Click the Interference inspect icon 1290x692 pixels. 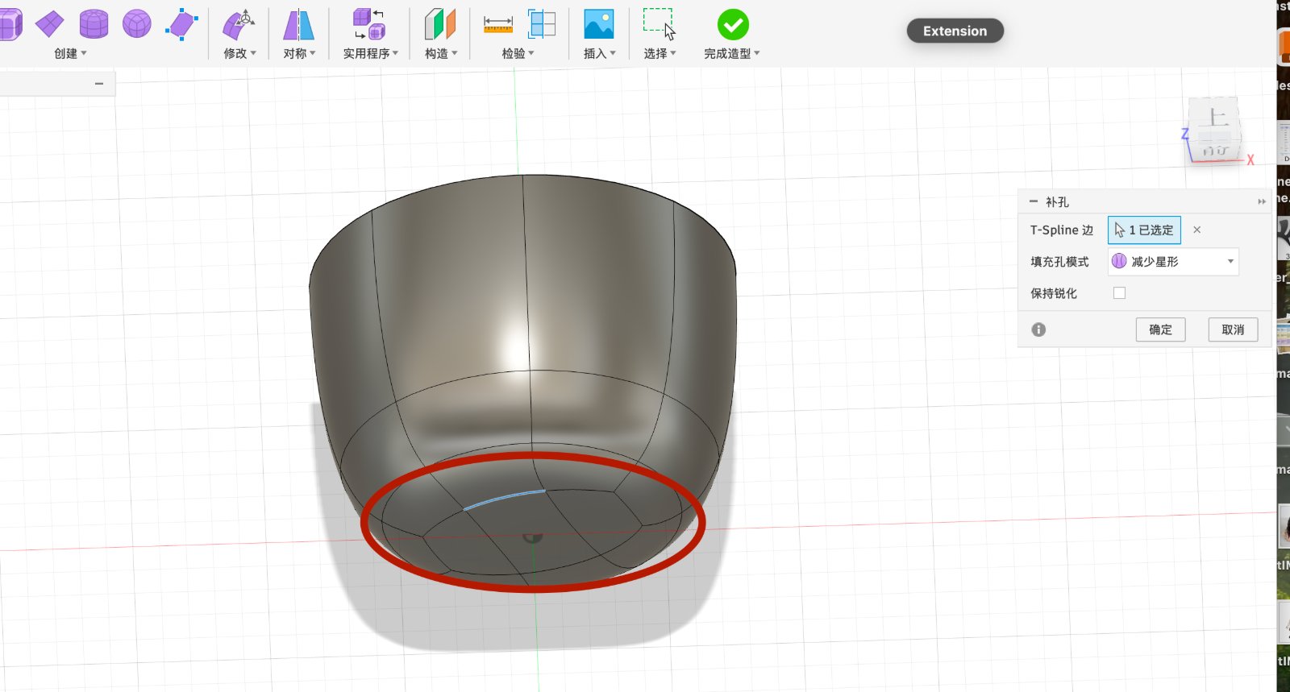point(542,24)
